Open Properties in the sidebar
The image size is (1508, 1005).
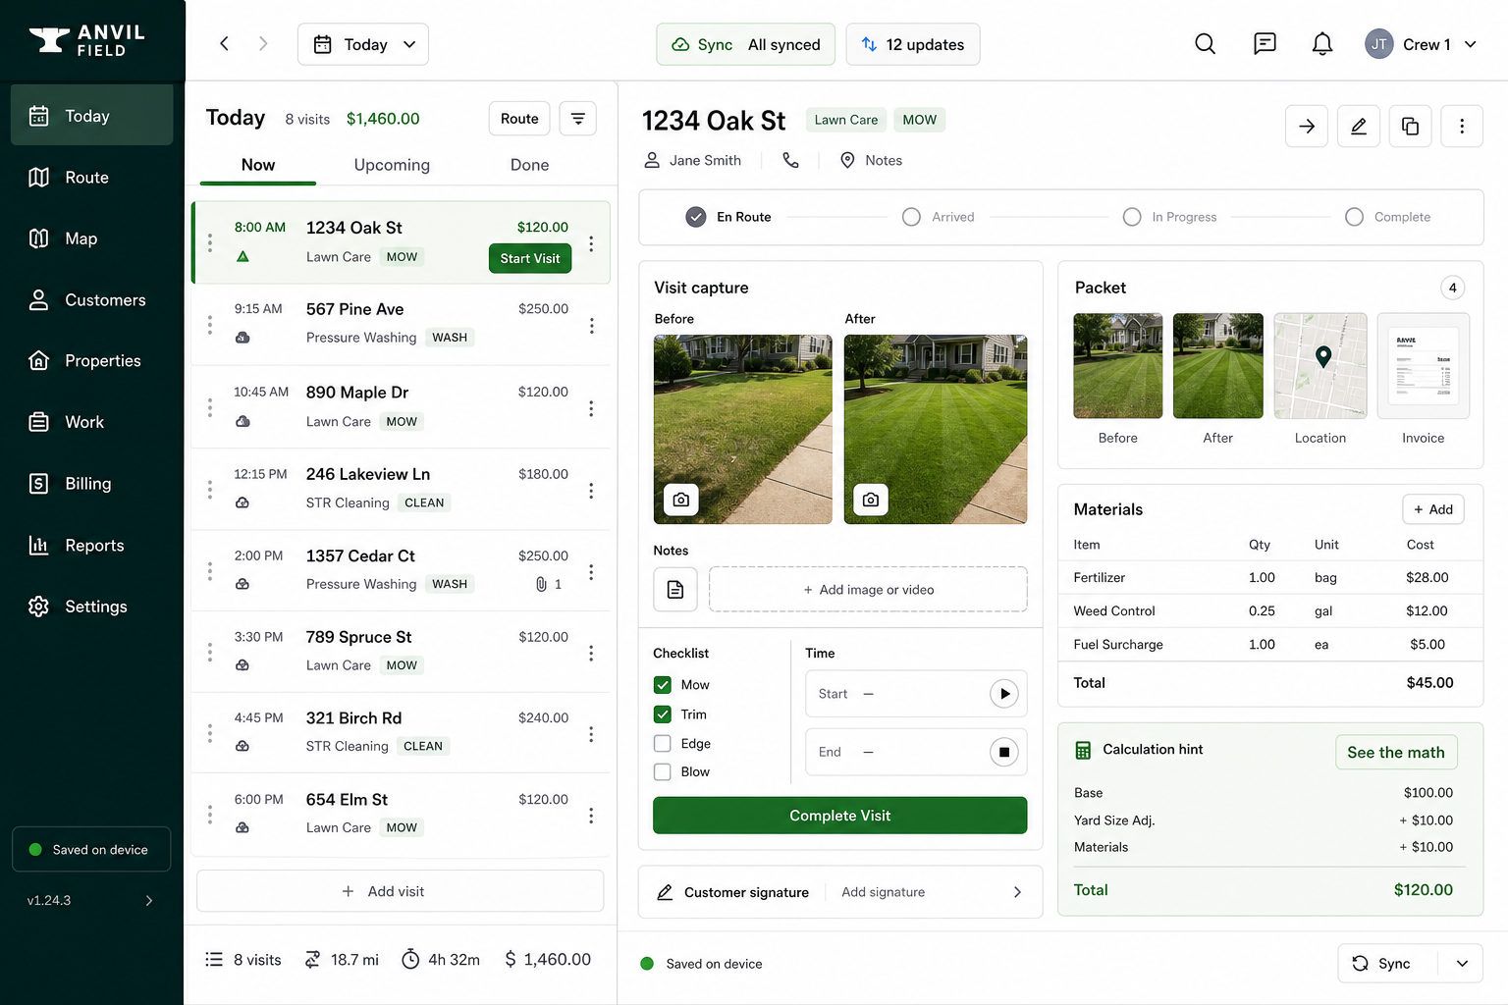[91, 361]
